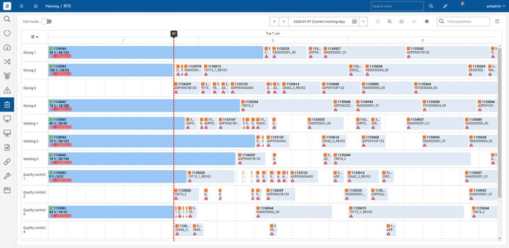Click the RT toolbar button
Image resolution: width=509 pixels, height=248 pixels.
[x=414, y=21]
